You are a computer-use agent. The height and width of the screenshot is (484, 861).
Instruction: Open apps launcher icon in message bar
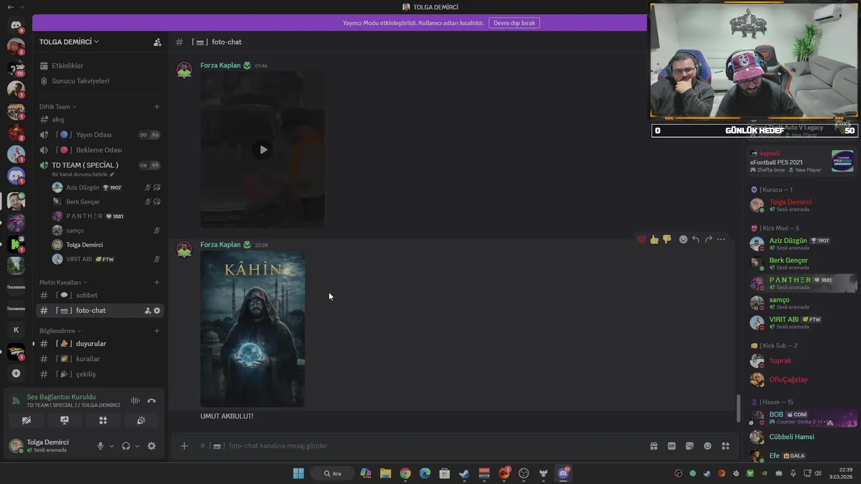pos(725,446)
